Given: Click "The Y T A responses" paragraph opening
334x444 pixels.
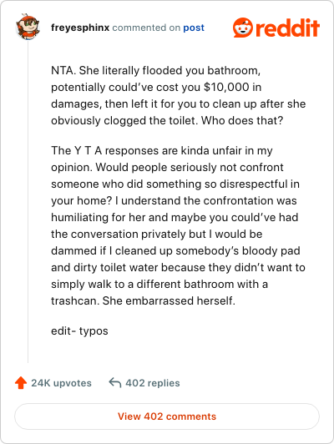Looking at the screenshot, I should [105, 150].
